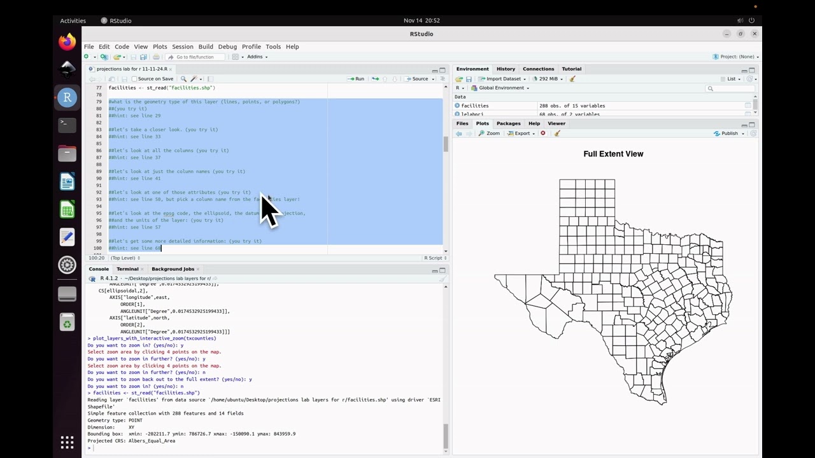Open the Code menu
This screenshot has height=458, width=815.
click(x=122, y=46)
